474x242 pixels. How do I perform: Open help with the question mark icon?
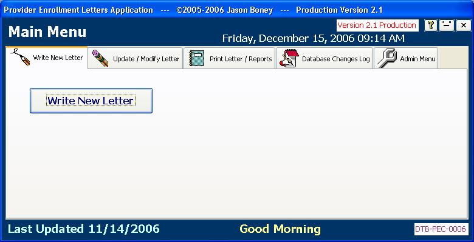click(431, 25)
